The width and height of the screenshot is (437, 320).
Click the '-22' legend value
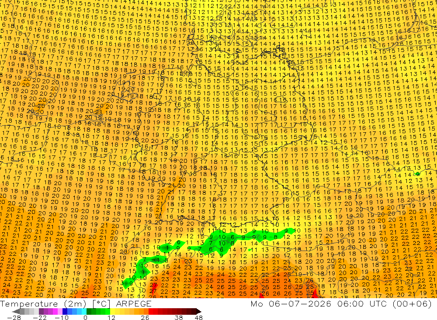40,317
